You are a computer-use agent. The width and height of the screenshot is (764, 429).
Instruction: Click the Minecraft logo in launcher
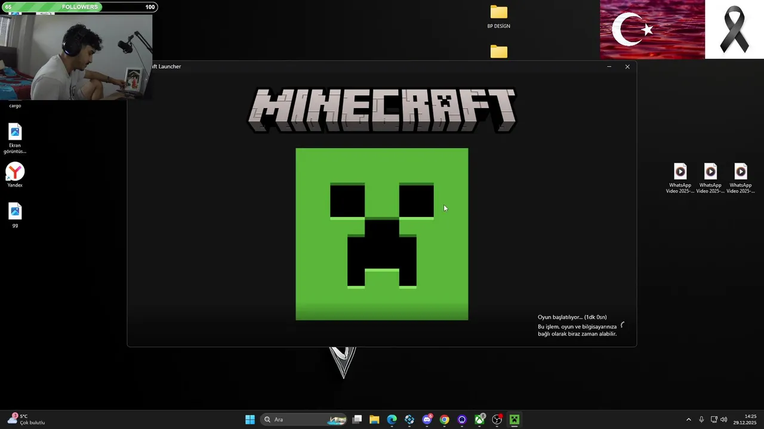pyautogui.click(x=382, y=110)
